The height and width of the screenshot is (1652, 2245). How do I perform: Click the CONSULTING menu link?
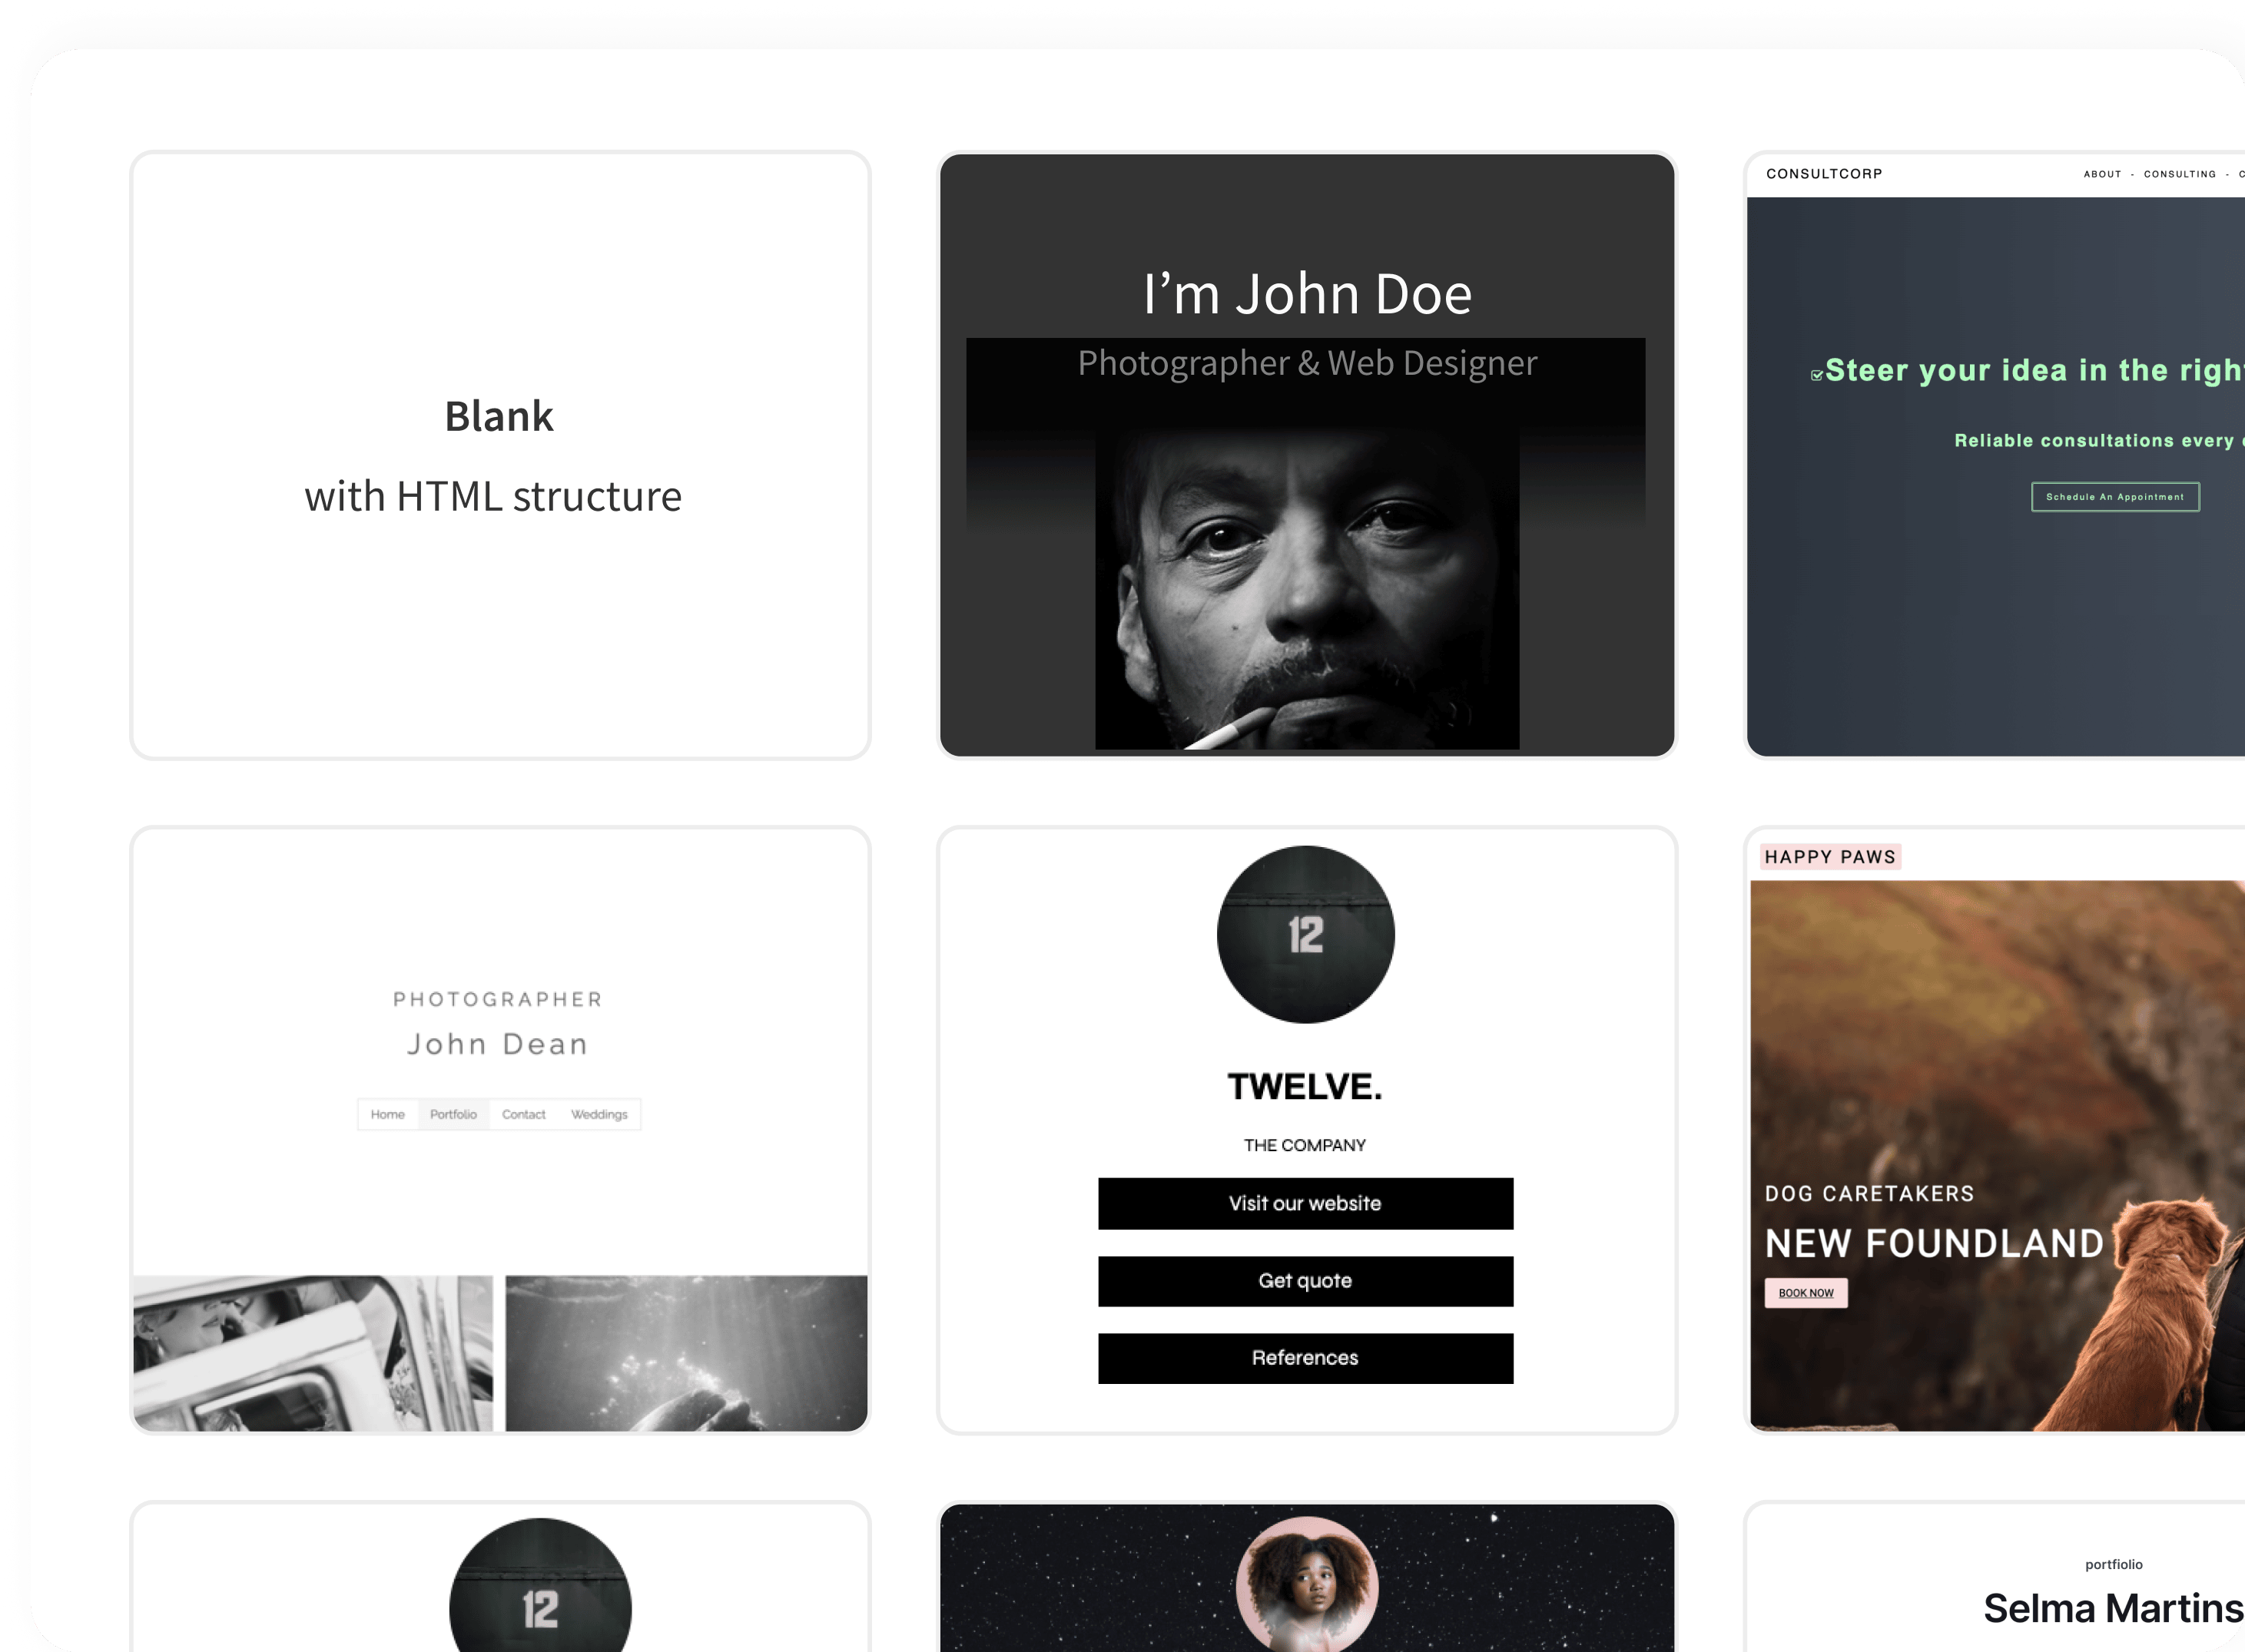[2179, 174]
